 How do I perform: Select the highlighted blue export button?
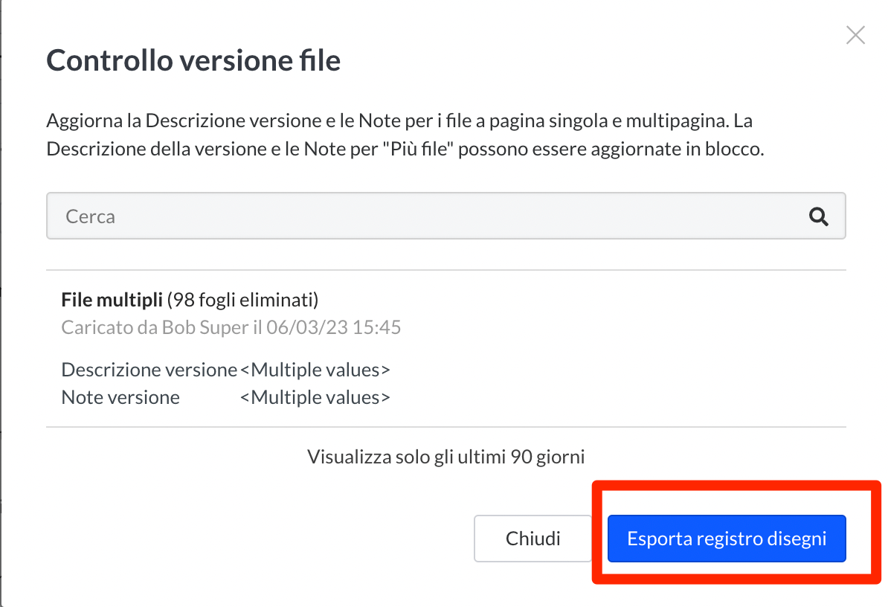tap(727, 538)
